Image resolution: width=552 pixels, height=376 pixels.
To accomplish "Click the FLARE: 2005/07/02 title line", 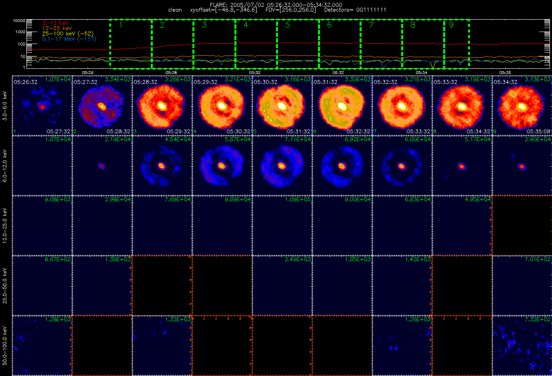I will pyautogui.click(x=276, y=5).
